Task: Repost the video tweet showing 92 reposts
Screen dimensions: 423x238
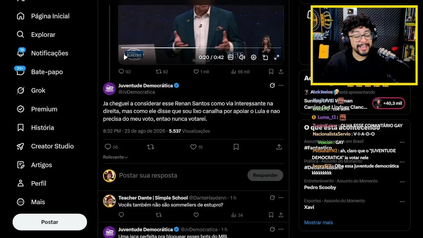Action: (x=162, y=72)
